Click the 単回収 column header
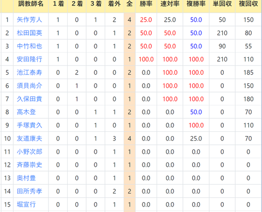262x212 pixels. 222,4
